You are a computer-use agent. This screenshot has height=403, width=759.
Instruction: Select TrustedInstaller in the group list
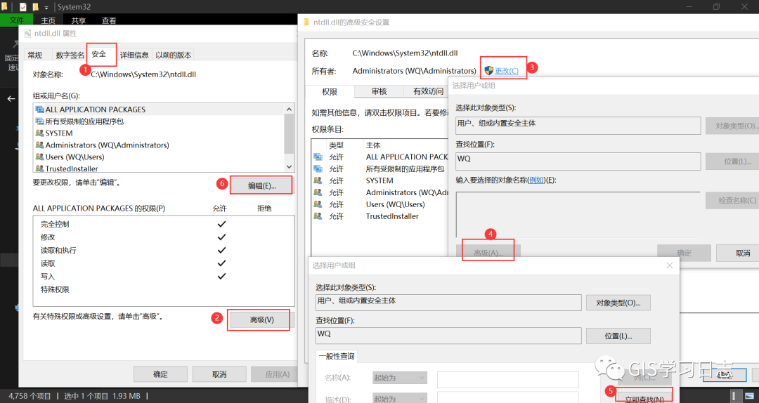[160, 169]
